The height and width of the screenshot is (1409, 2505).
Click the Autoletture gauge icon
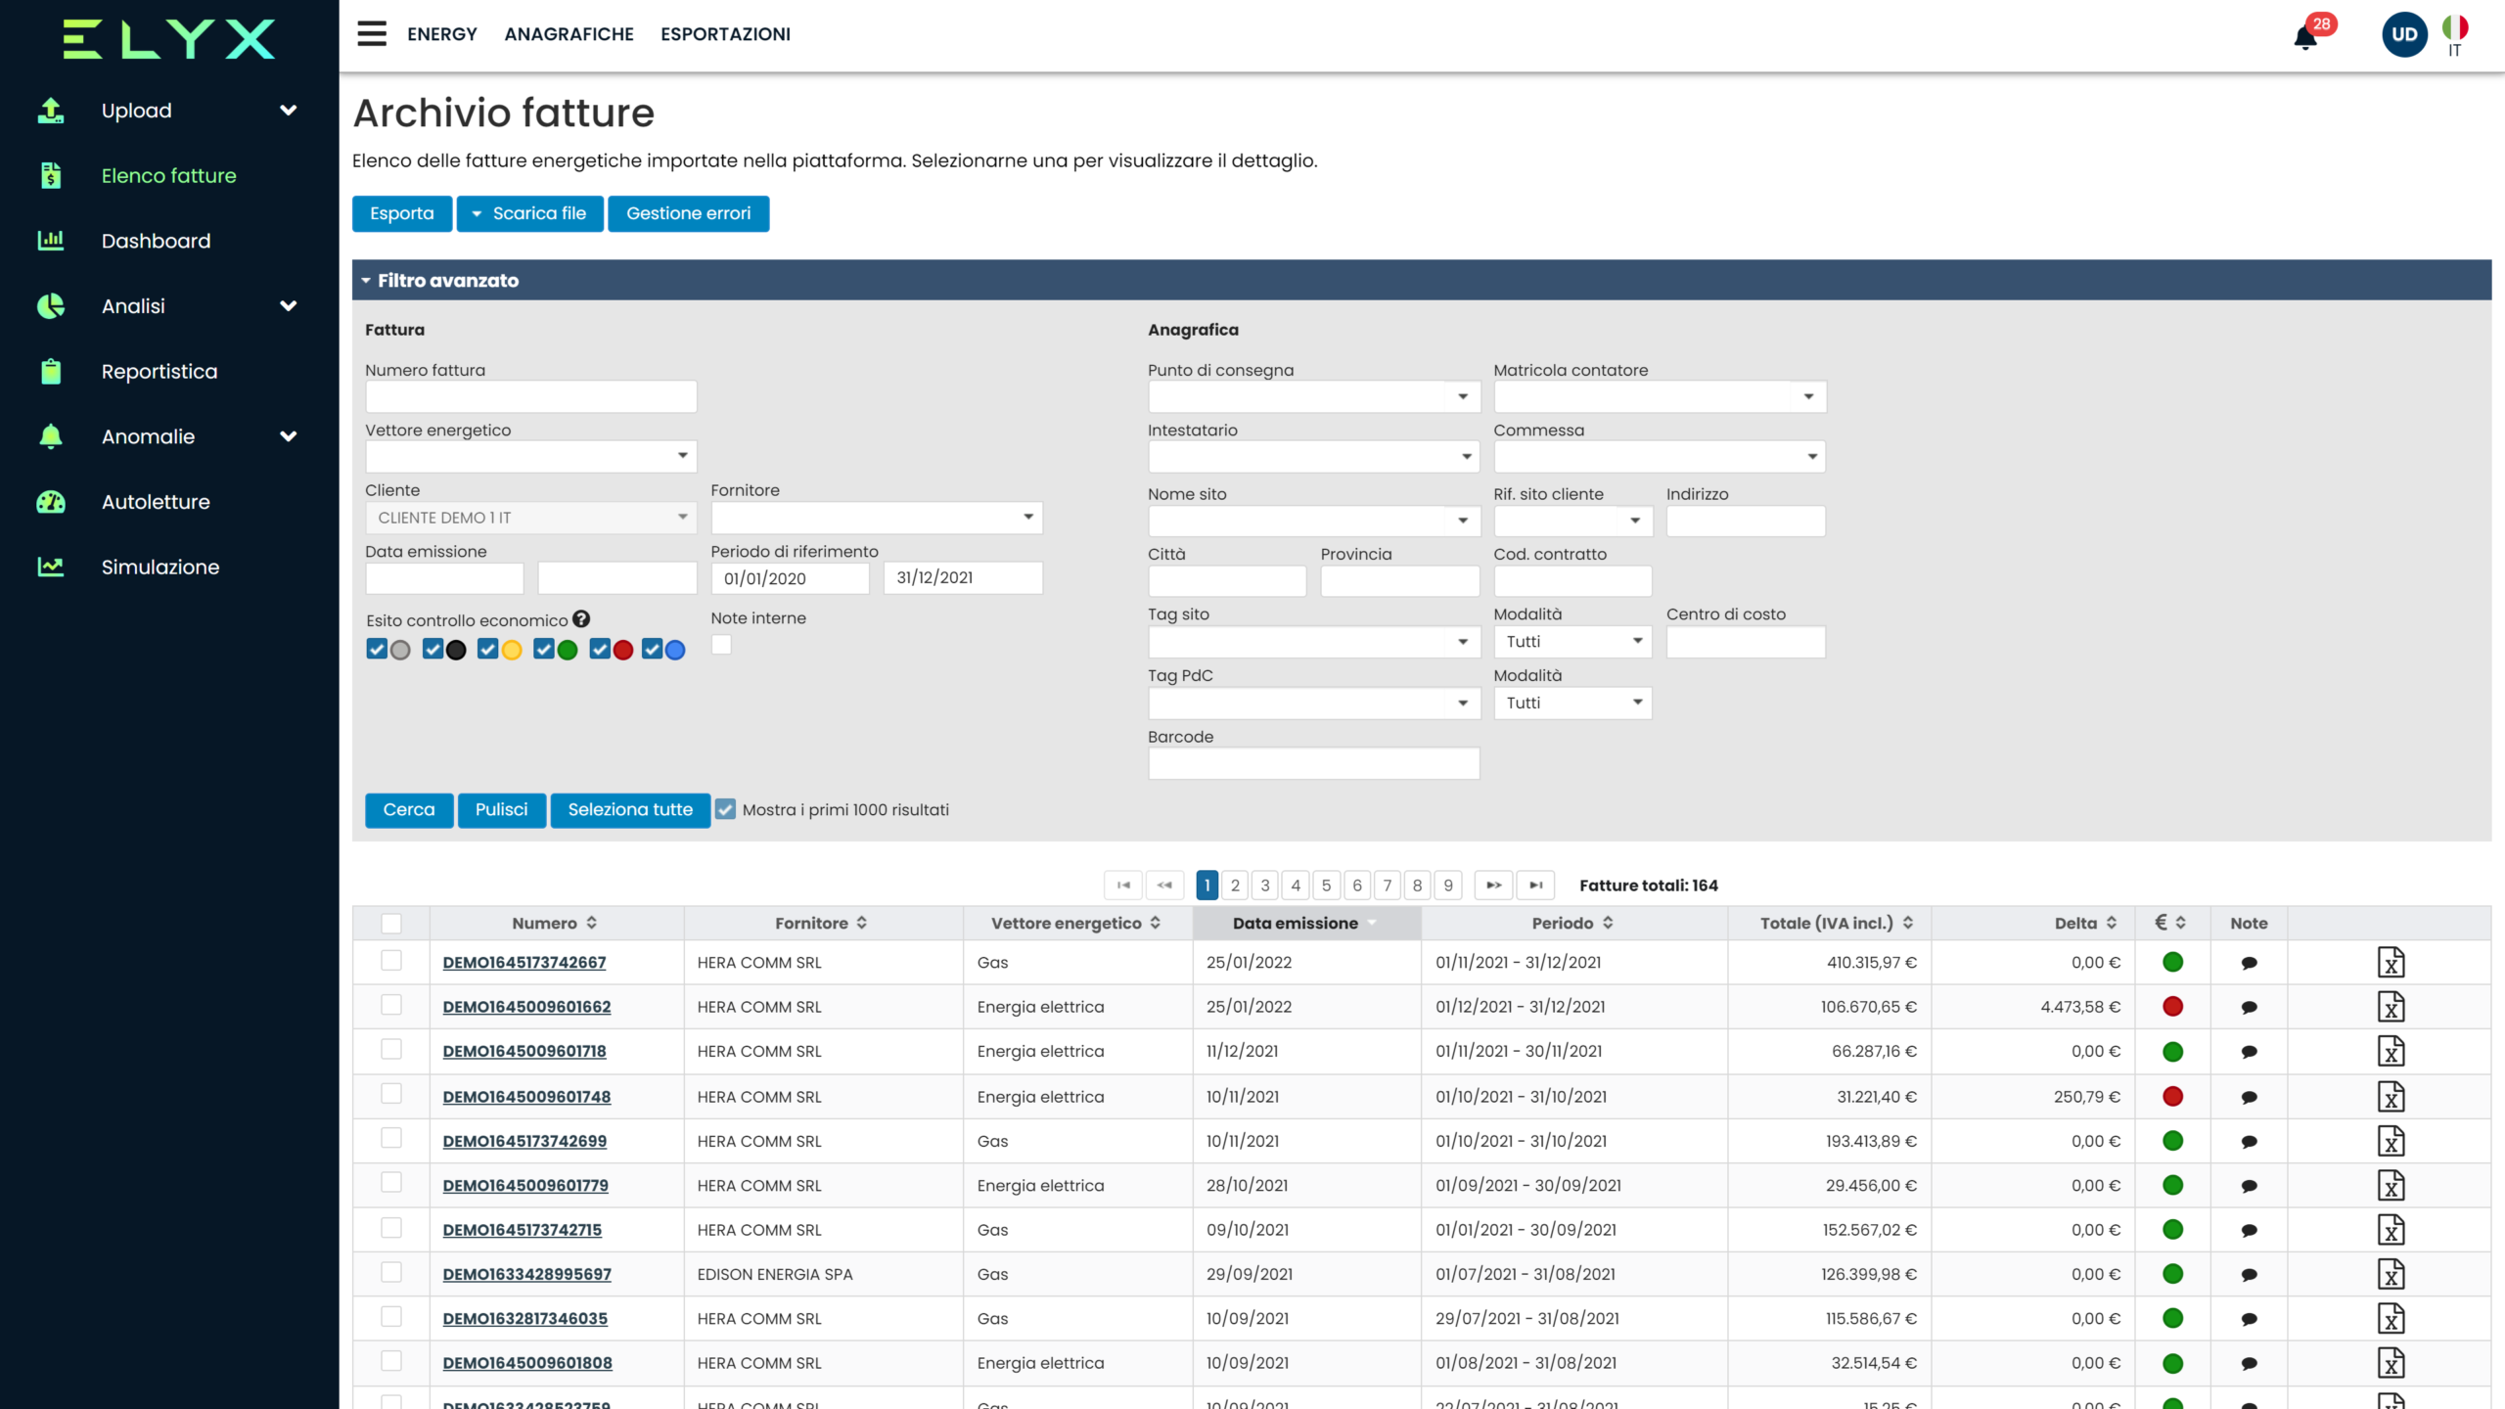(51, 502)
